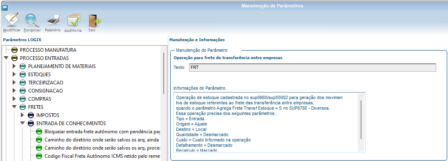This screenshot has height=161, width=448.
Task: Expand the CONSIGNACAO branch arrow
Action: click(15, 91)
